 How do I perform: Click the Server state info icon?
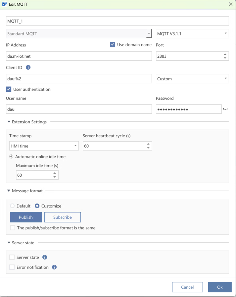pyautogui.click(x=45, y=257)
